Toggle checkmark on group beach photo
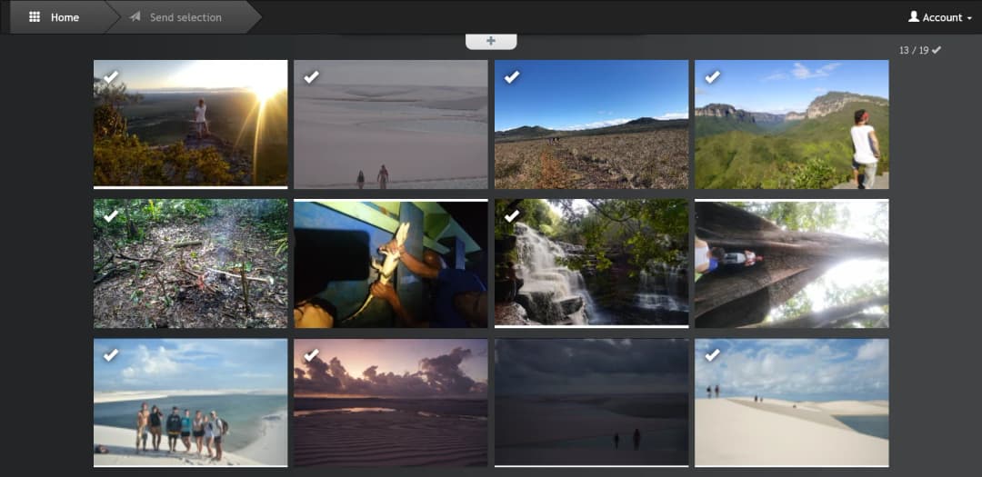The image size is (982, 477). coord(111,354)
